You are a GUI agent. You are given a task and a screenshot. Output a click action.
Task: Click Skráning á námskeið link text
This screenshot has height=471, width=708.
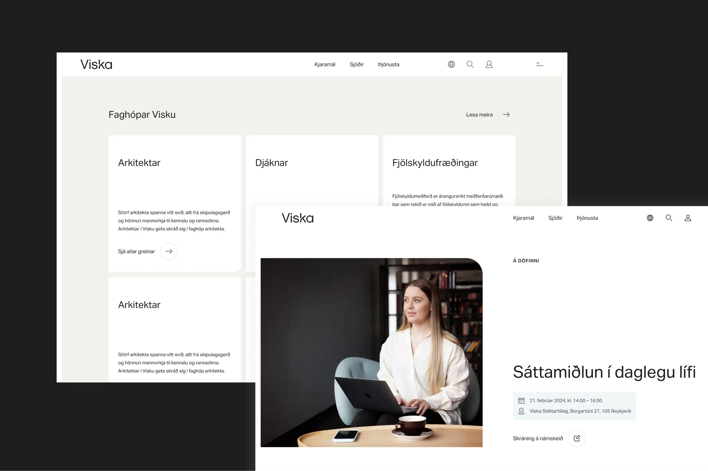538,438
